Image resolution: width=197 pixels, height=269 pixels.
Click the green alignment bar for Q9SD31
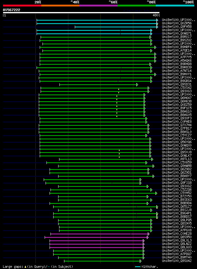click(x=99, y=85)
